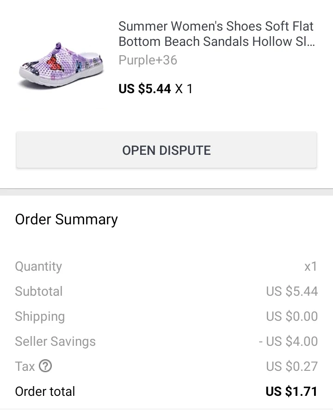Select the Seller Savings label

coord(55,342)
